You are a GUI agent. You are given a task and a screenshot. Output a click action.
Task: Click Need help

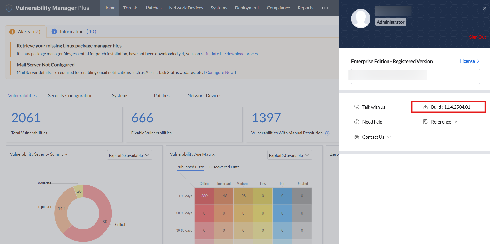[x=372, y=122]
